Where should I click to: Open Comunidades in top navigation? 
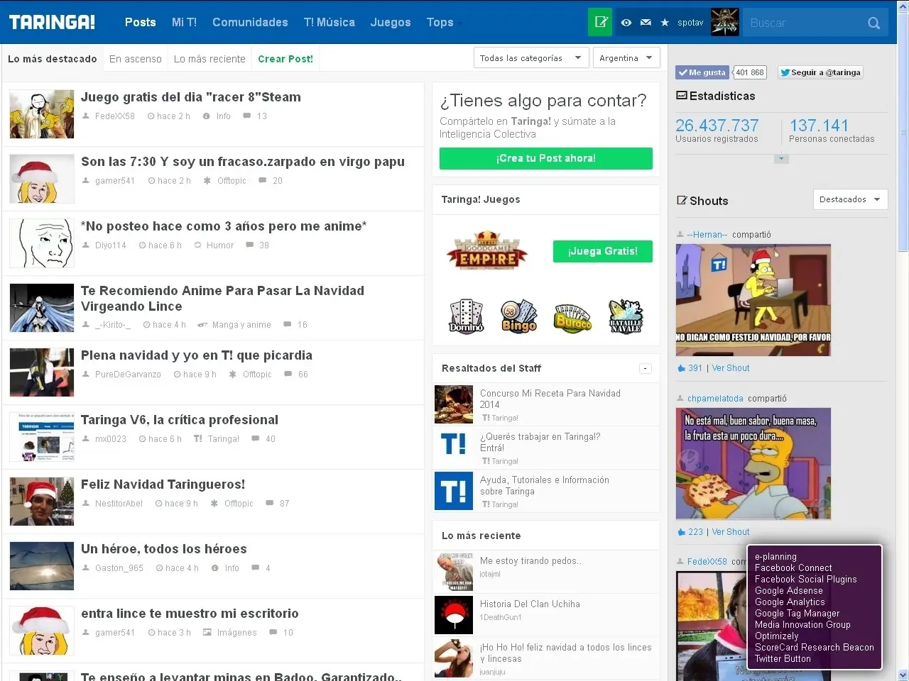(x=250, y=22)
